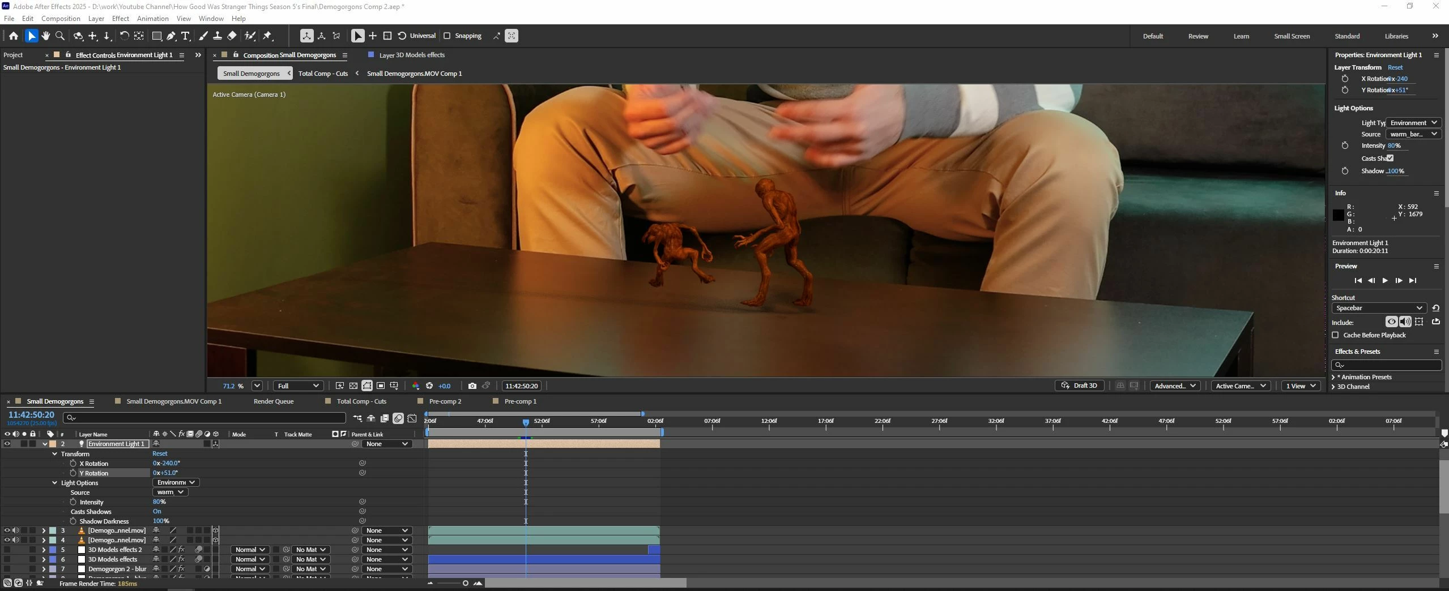The width and height of the screenshot is (1449, 591).
Task: Open the Effect menu
Action: pyautogui.click(x=121, y=18)
